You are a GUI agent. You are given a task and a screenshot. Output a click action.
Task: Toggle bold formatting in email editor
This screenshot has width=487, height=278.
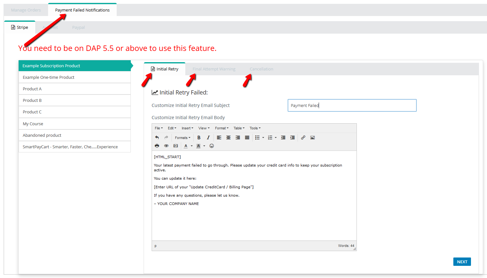[199, 138]
